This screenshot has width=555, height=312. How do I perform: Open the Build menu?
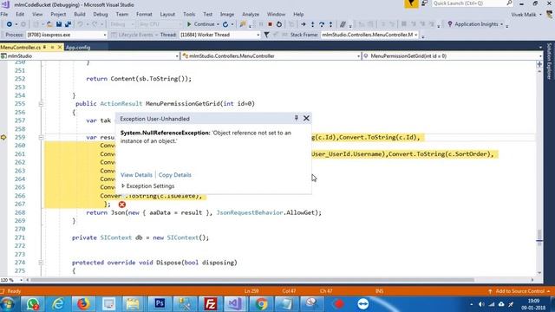pyautogui.click(x=79, y=14)
